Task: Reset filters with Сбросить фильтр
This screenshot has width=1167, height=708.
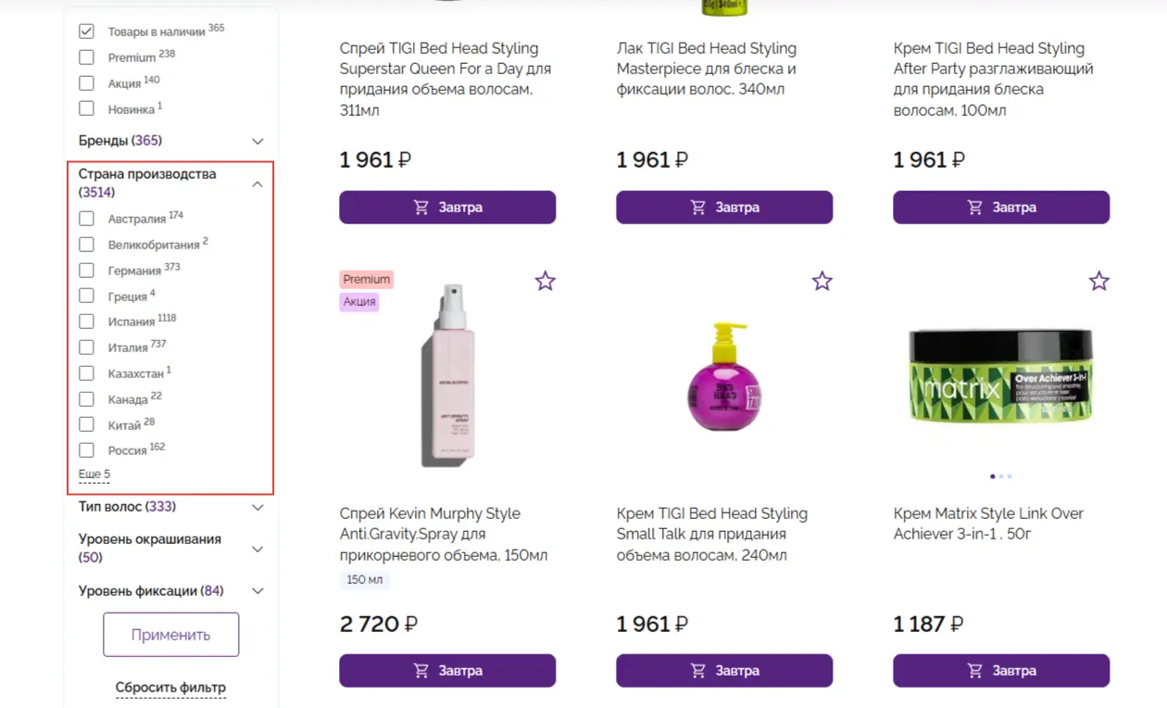Action: [170, 688]
